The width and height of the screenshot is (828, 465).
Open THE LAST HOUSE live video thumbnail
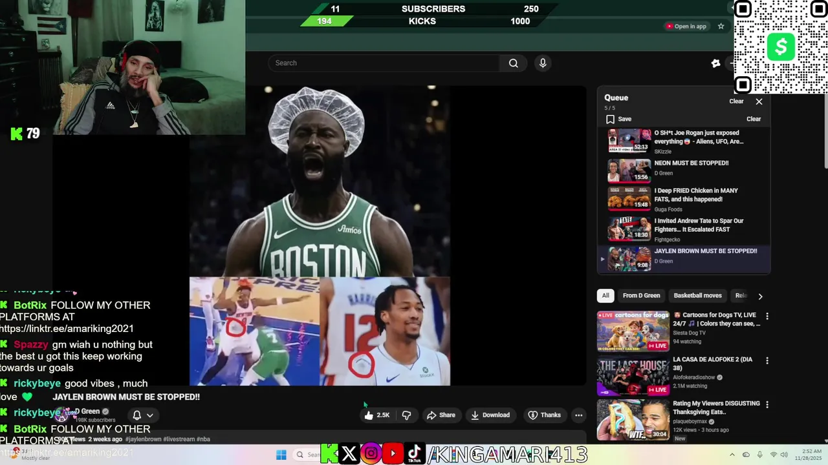pyautogui.click(x=633, y=375)
